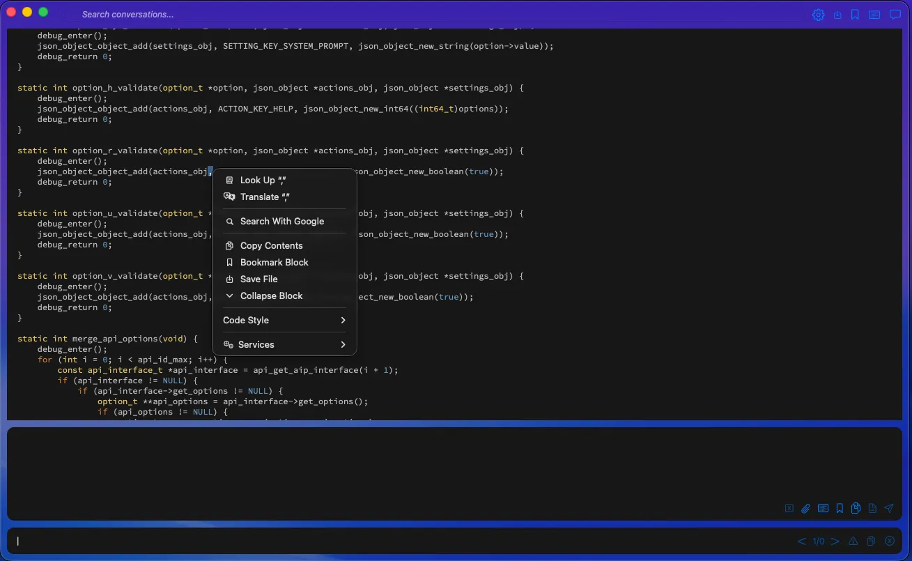Open the chat bubble icon top right

[895, 14]
